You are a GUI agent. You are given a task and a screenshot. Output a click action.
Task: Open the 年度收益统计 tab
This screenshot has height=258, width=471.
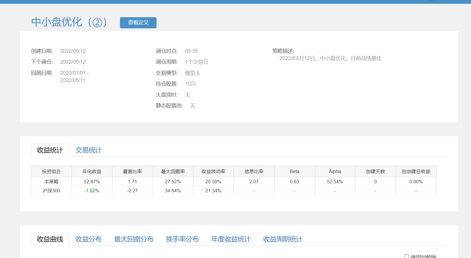coord(231,239)
